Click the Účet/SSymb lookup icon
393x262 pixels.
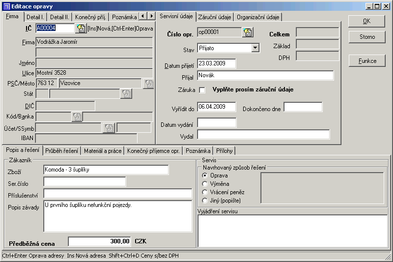pos(109,128)
